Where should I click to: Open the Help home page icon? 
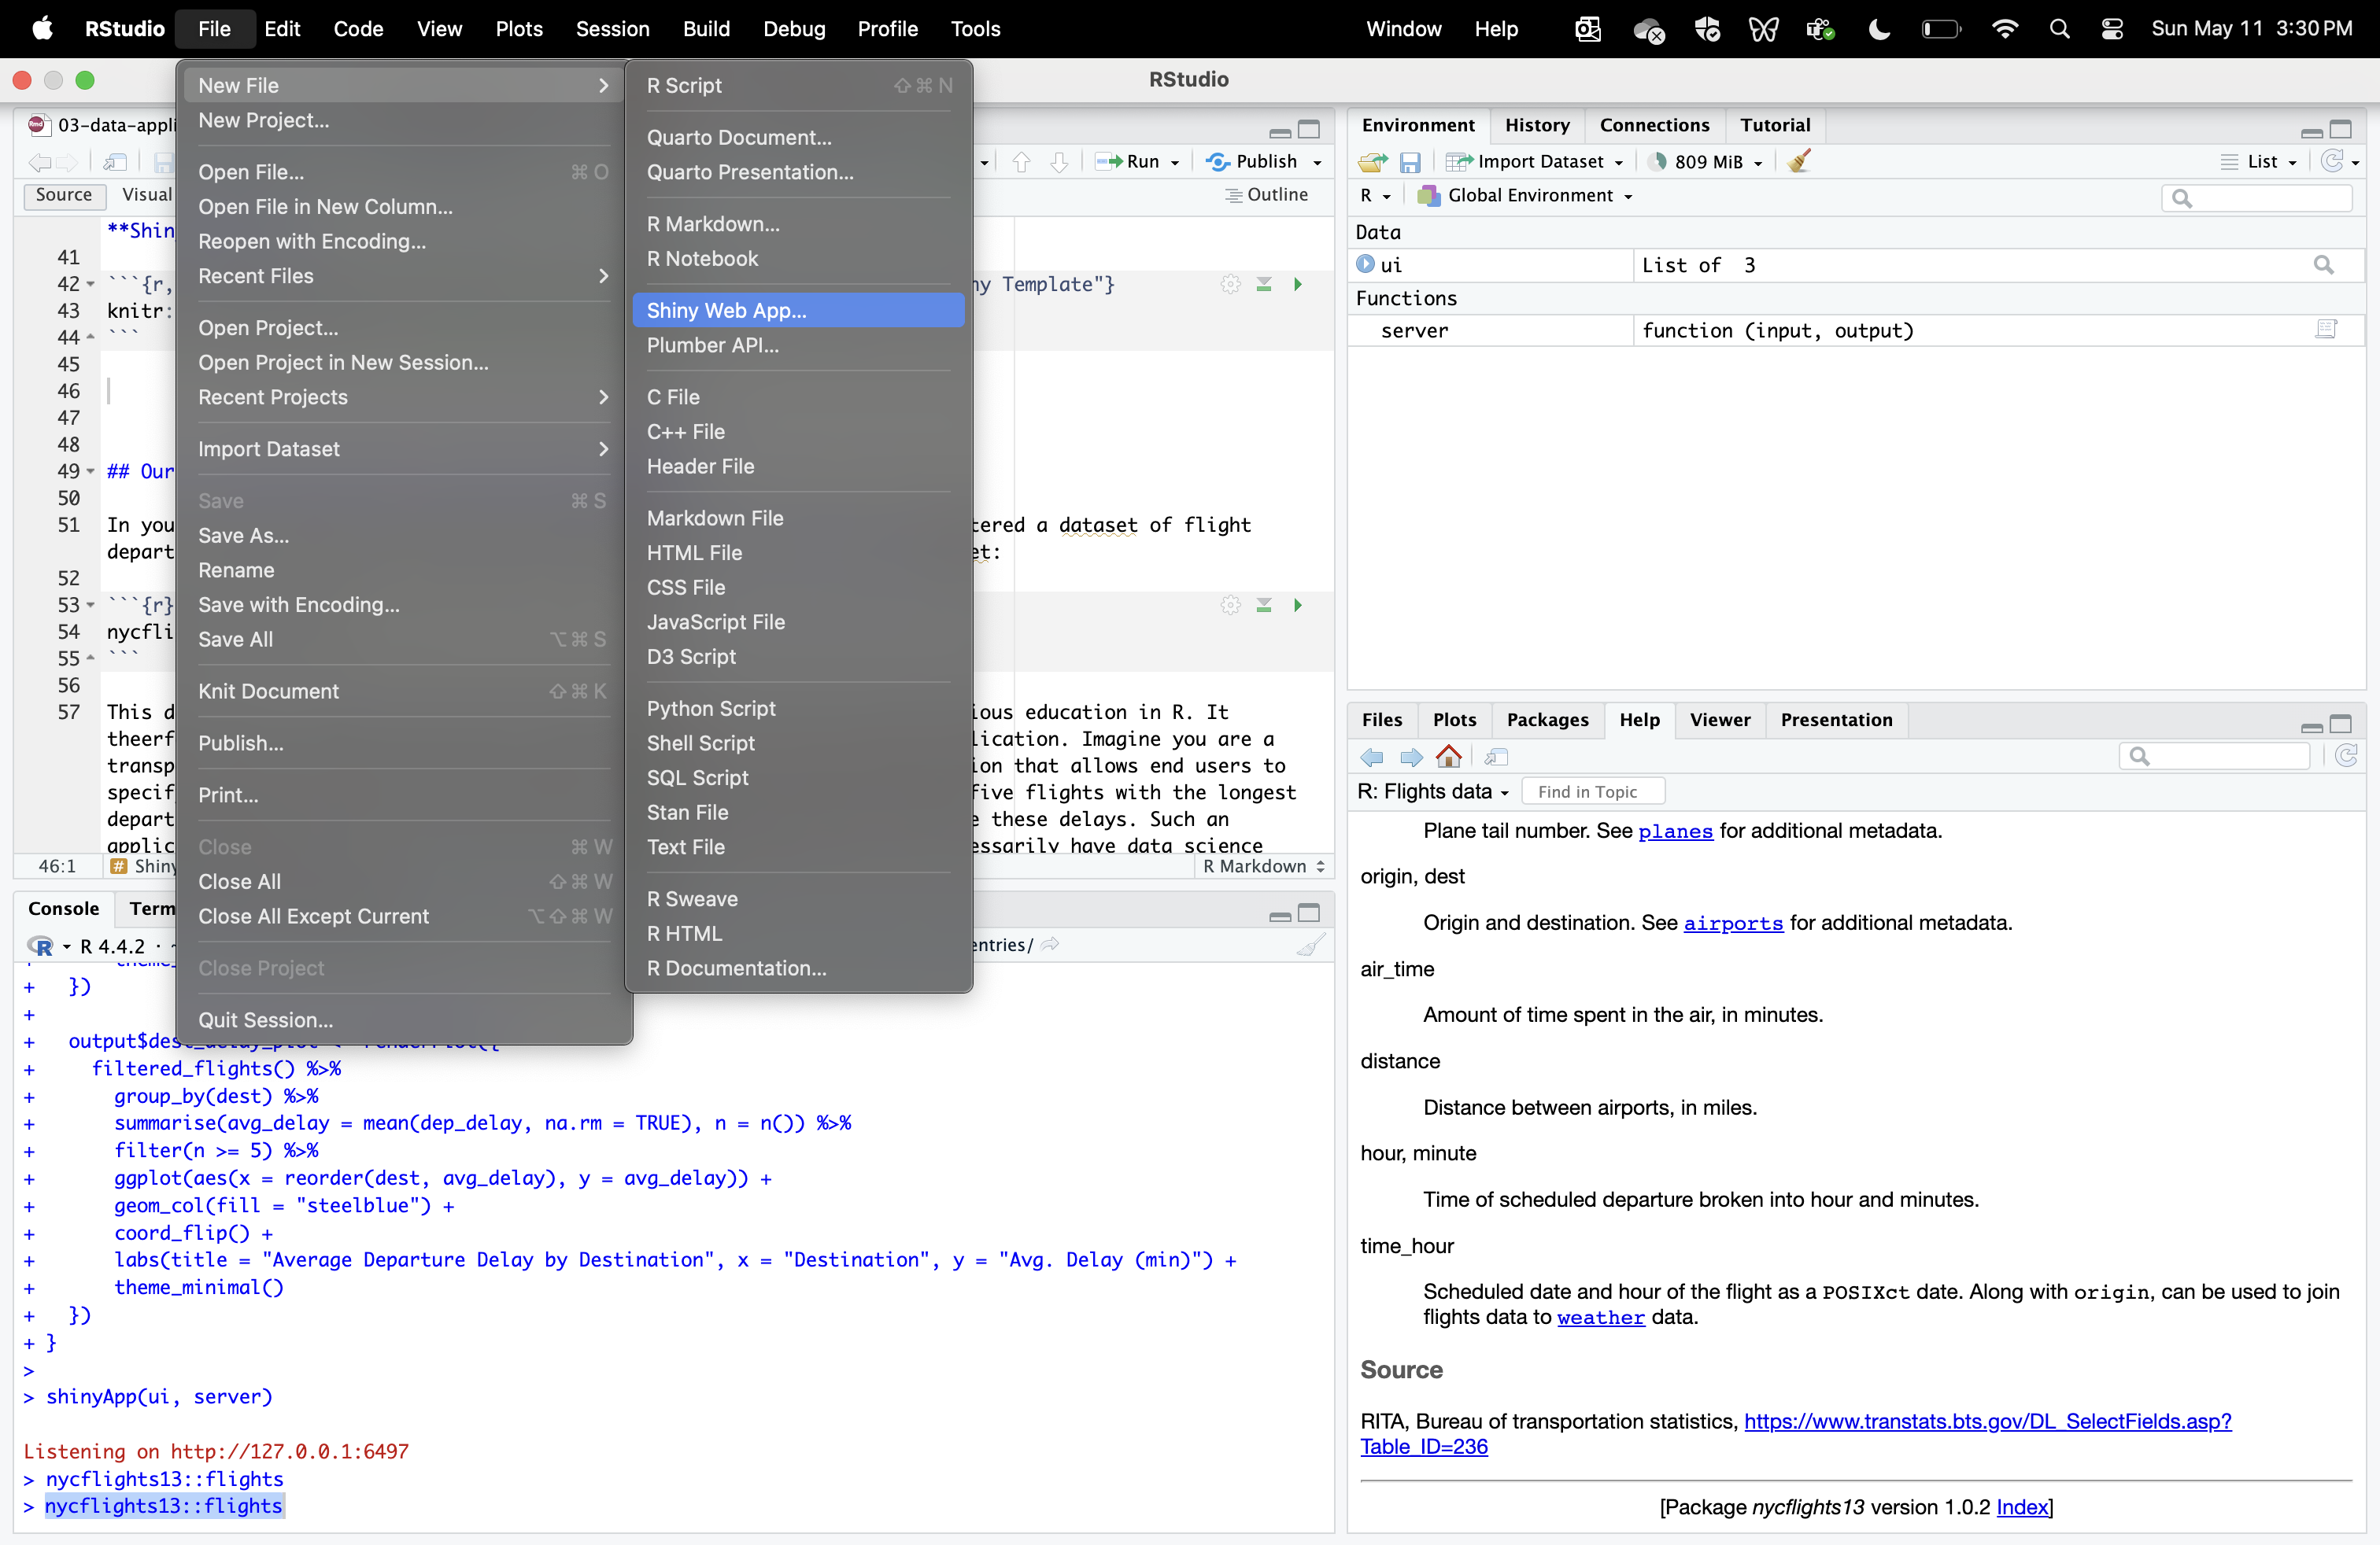click(1448, 757)
